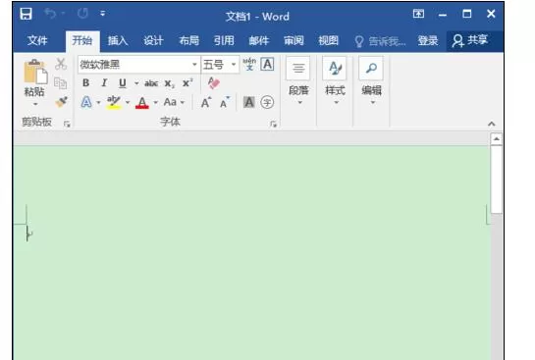Click the Redo icon in quick access
535x360 pixels.
(82, 14)
